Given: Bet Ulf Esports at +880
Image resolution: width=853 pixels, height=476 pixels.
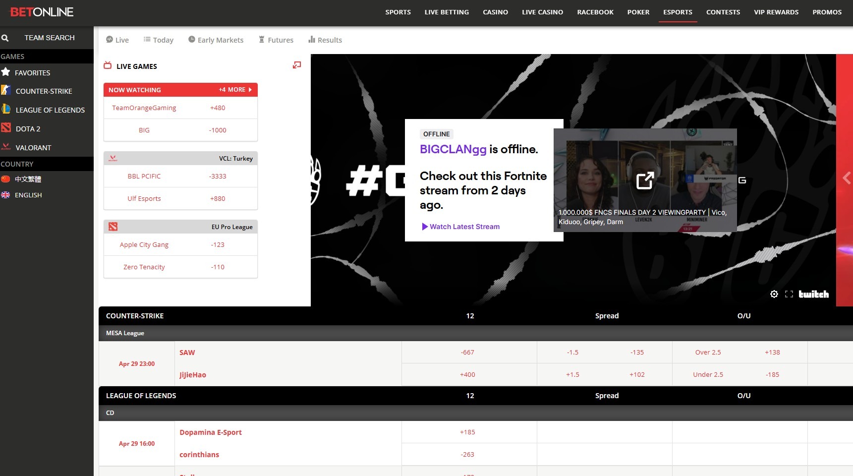Looking at the screenshot, I should [x=218, y=198].
